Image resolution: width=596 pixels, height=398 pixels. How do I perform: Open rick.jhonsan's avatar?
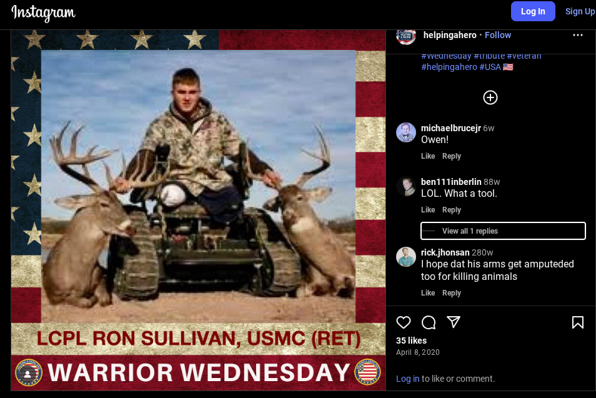[406, 257]
